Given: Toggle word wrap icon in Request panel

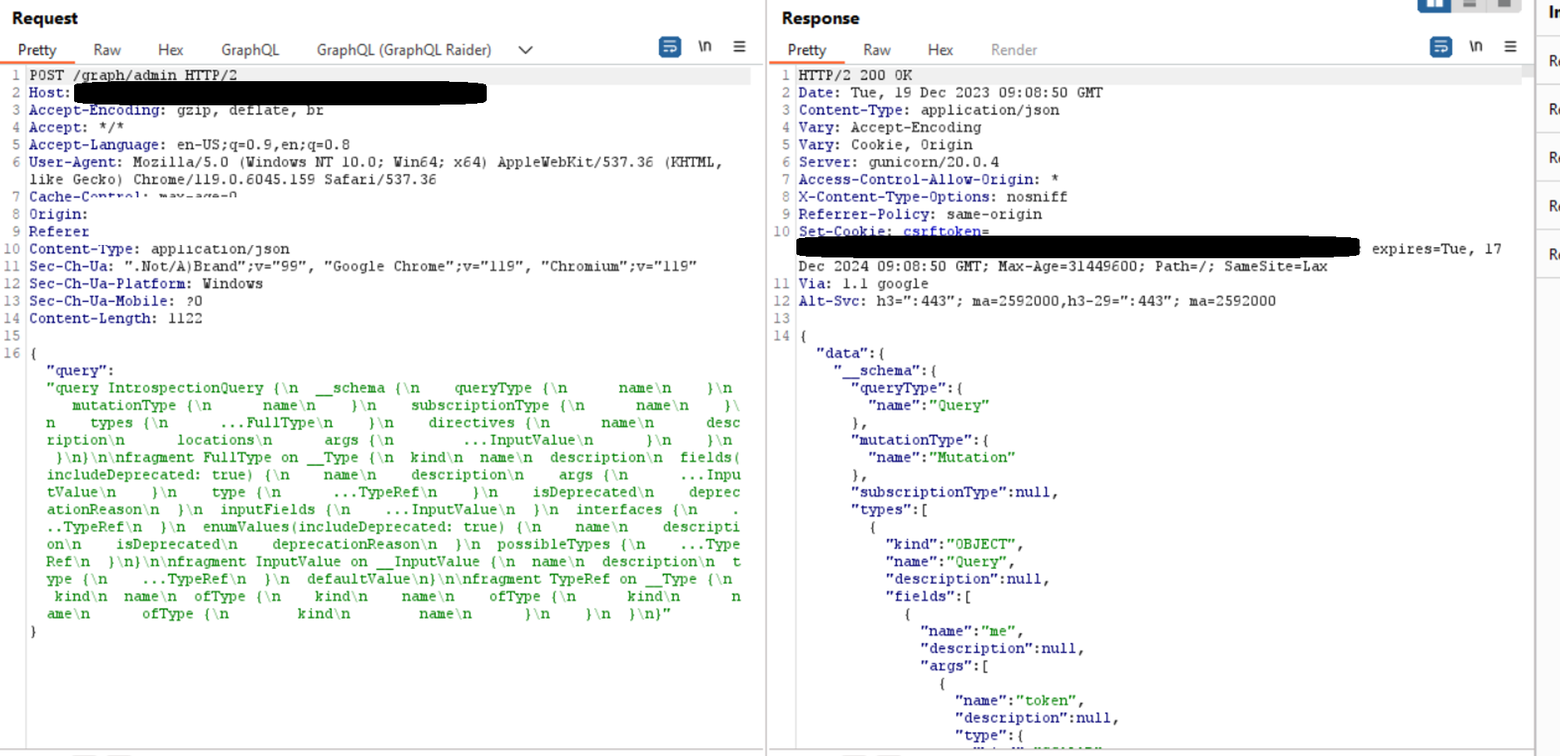Looking at the screenshot, I should coord(669,48).
